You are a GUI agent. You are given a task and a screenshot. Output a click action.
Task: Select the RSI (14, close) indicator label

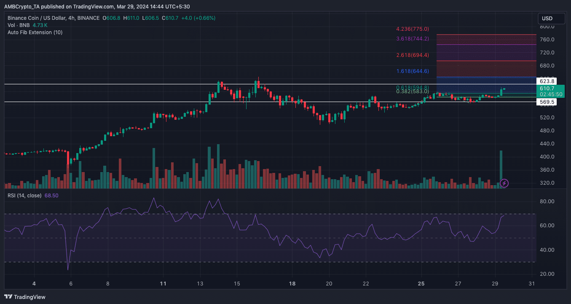coord(25,196)
